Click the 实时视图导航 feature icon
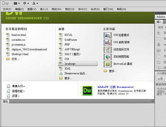This screenshot has height=127, width=166. pos(108,57)
